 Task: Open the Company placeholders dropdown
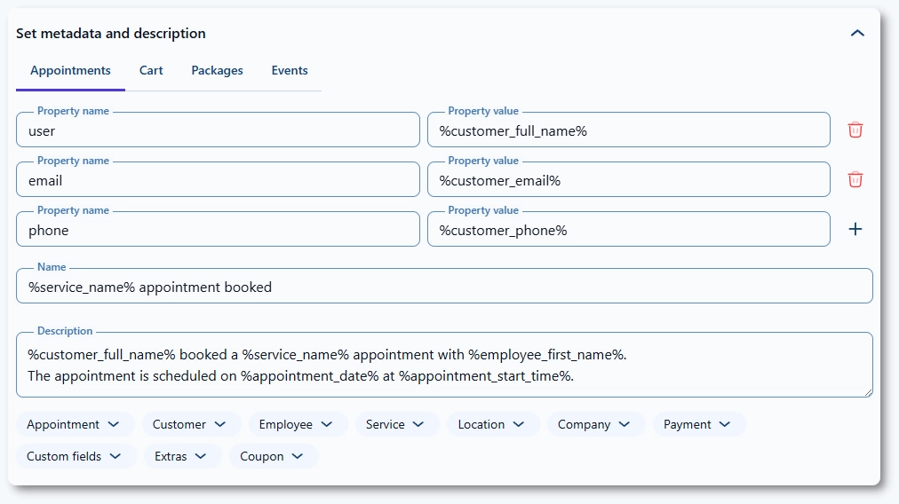(x=594, y=424)
